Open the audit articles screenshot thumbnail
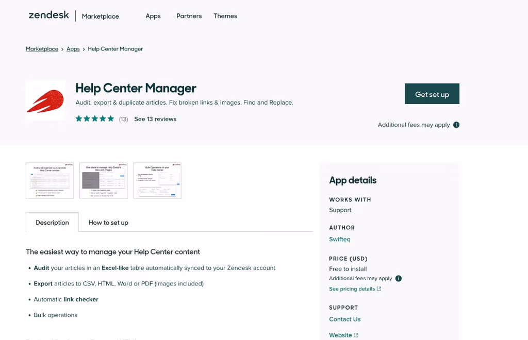The image size is (528, 340). pos(49,181)
